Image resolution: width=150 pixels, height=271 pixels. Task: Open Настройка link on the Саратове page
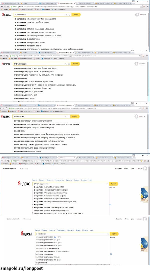118,168
